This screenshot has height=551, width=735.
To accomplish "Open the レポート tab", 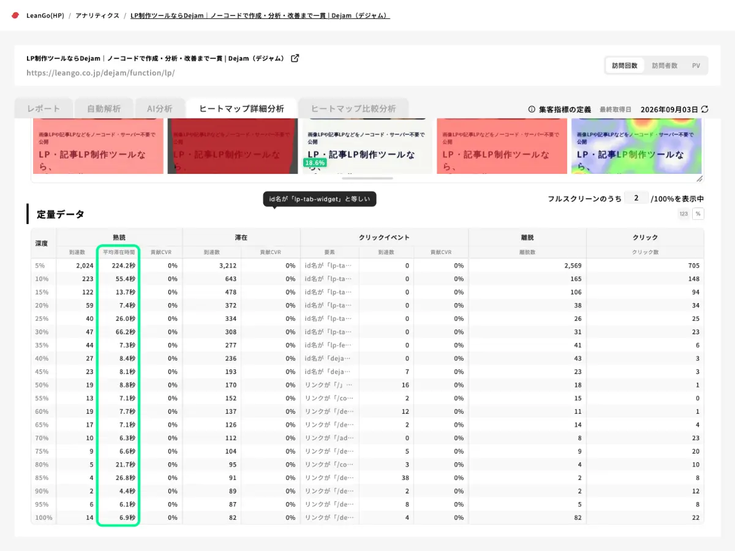I will (43, 108).
